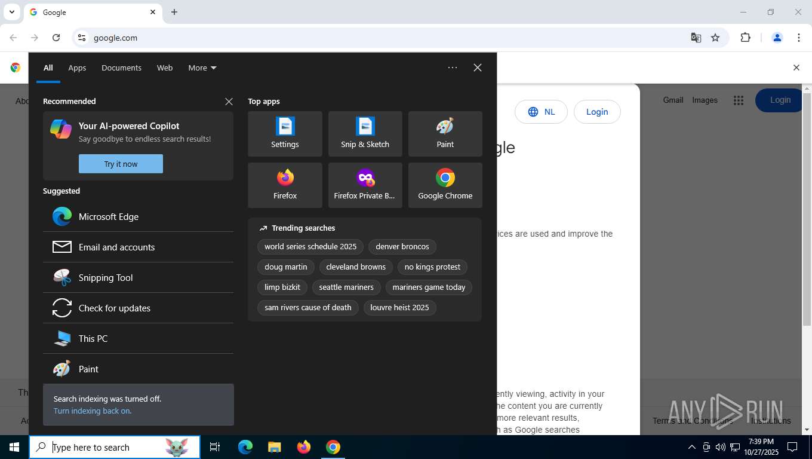The height and width of the screenshot is (459, 812).
Task: Click NL language button
Action: pos(541,112)
